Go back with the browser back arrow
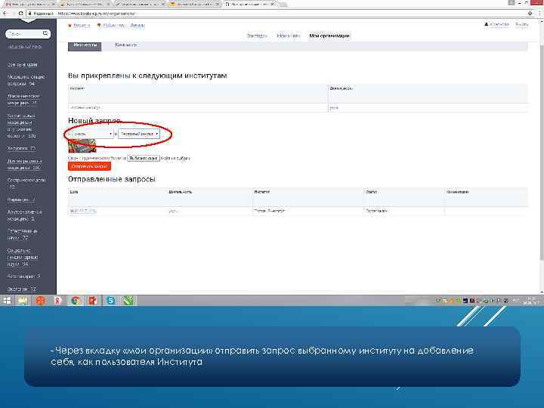This screenshot has height=408, width=544. (5, 13)
